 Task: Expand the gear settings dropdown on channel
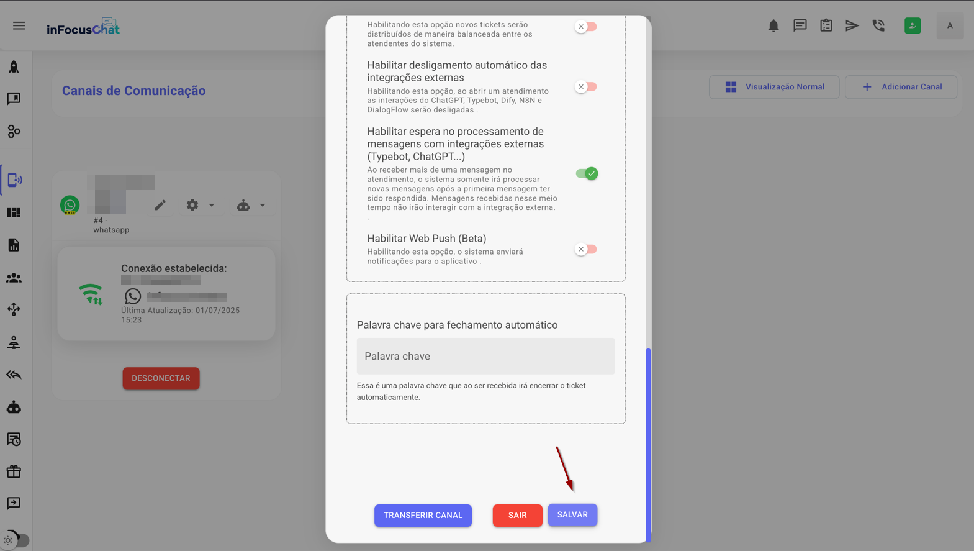200,205
